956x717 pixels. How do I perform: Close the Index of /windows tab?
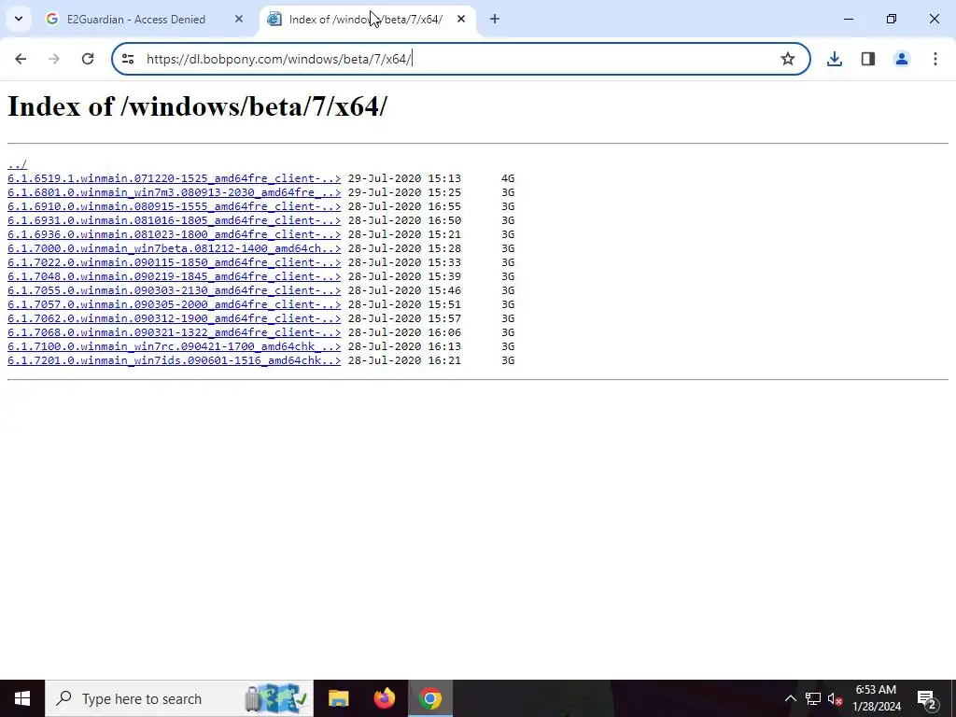461,19
